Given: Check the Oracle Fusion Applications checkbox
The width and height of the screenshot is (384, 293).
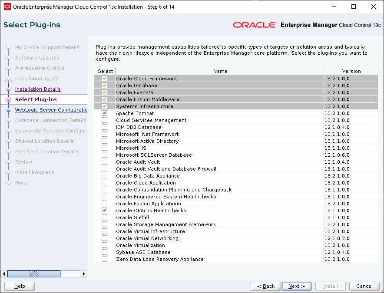Looking at the screenshot, I should tap(105, 204).
